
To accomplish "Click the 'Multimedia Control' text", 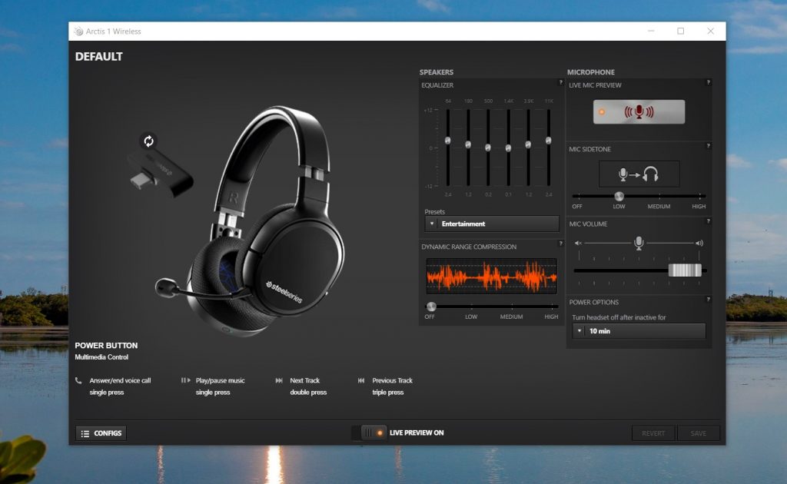I will pos(101,357).
